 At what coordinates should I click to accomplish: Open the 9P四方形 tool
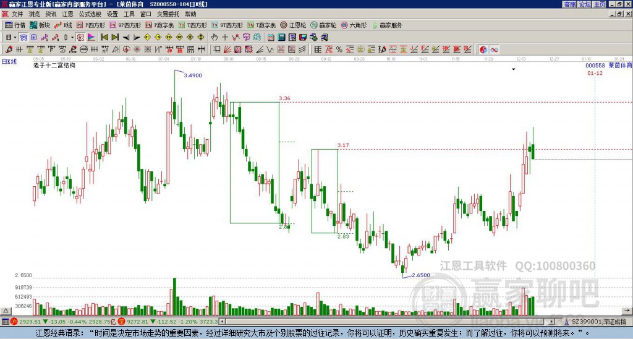125,25
